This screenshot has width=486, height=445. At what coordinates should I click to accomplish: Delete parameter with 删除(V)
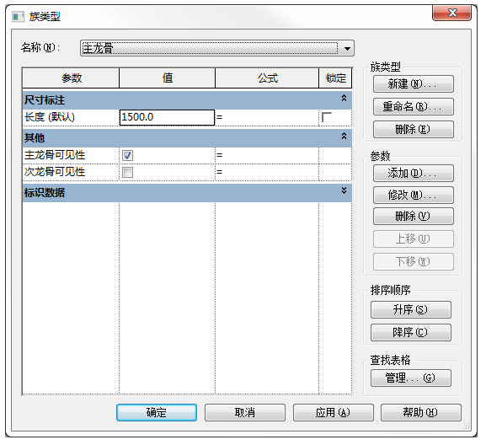[414, 216]
